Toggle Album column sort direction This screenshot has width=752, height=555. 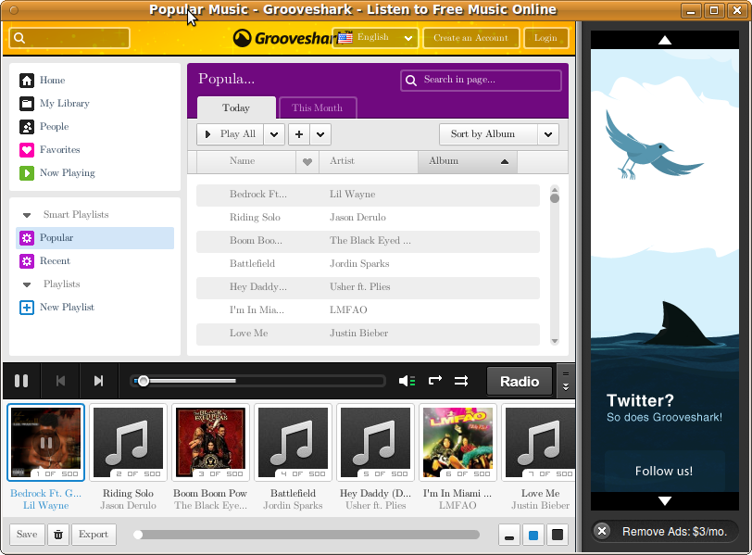pyautogui.click(x=468, y=161)
